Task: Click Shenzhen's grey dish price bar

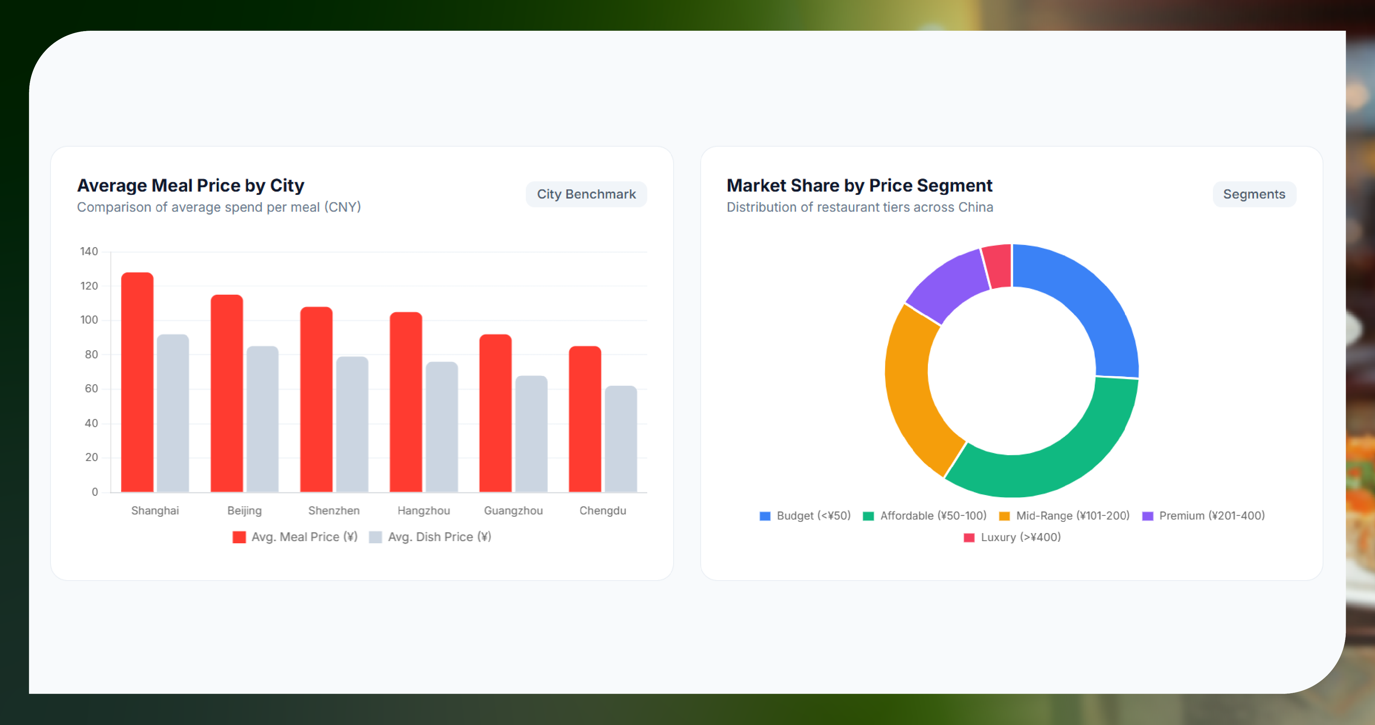Action: [352, 424]
